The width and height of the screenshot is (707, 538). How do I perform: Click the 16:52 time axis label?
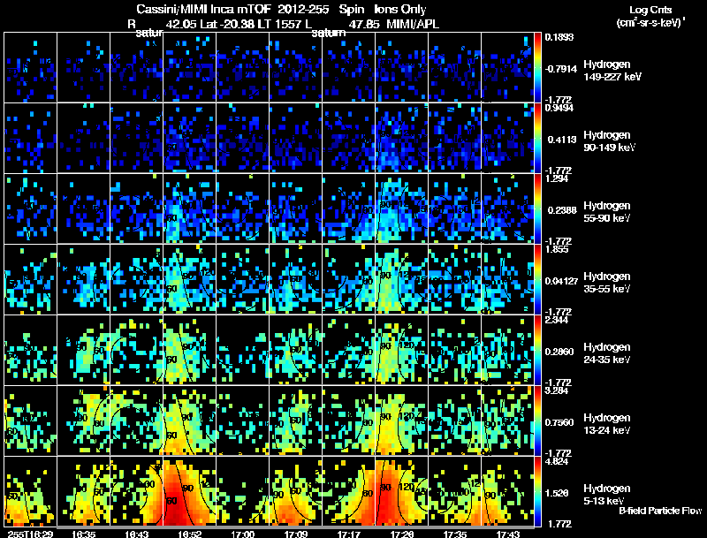coord(190,534)
